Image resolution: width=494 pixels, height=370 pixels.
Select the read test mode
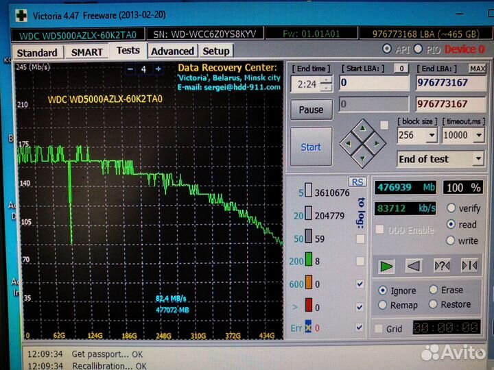[x=451, y=224]
